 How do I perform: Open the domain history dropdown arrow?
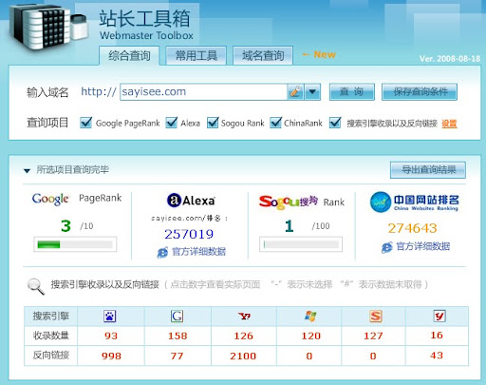click(312, 92)
